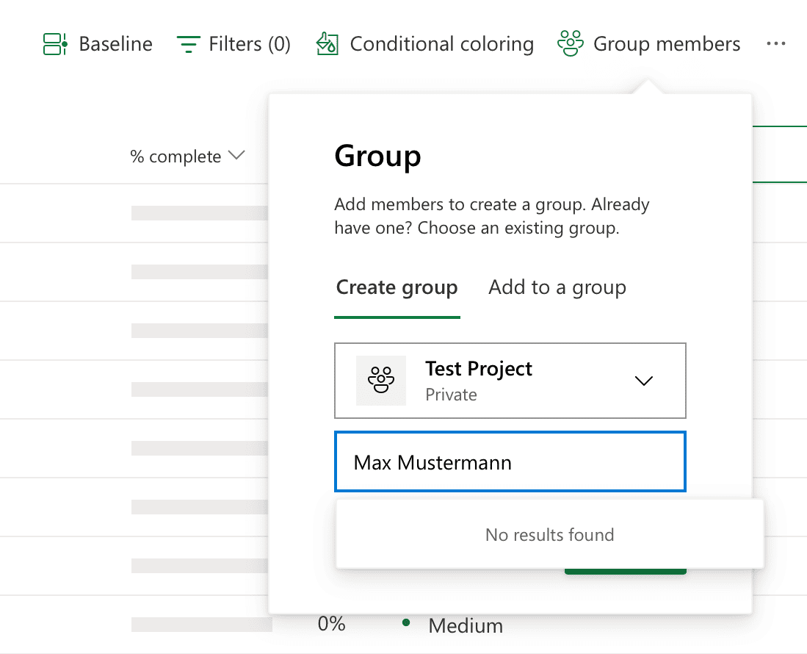Open the Test Project Private group combo box
The image size is (807, 654).
[x=510, y=380]
